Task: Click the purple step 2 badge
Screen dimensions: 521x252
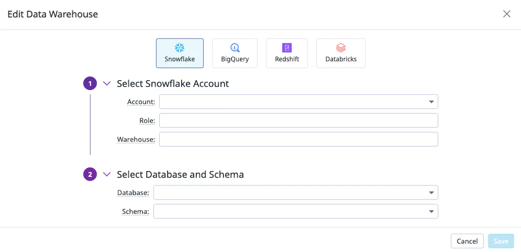Action: click(90, 174)
